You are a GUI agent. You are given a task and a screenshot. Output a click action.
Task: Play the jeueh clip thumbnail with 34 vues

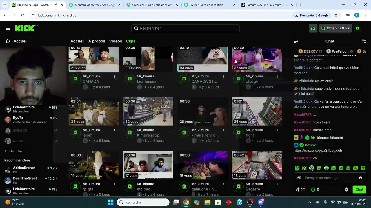[94, 111]
